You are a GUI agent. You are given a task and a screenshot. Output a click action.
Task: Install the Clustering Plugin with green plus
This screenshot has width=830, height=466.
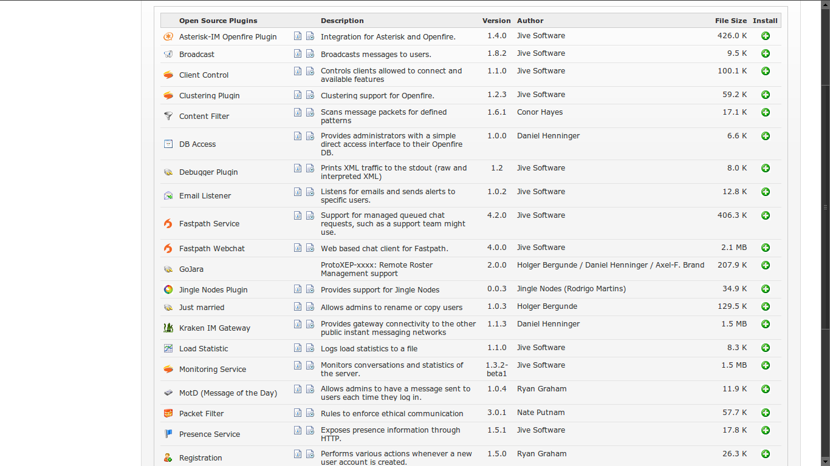point(766,95)
